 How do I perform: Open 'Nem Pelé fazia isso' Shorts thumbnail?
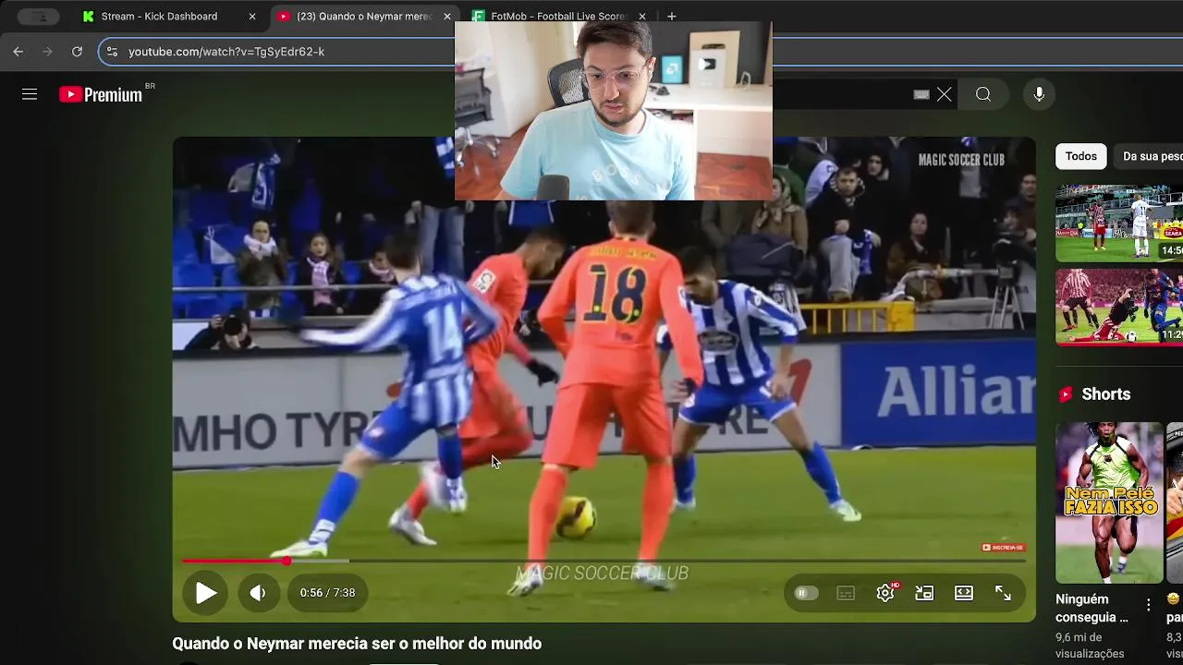point(1109,503)
